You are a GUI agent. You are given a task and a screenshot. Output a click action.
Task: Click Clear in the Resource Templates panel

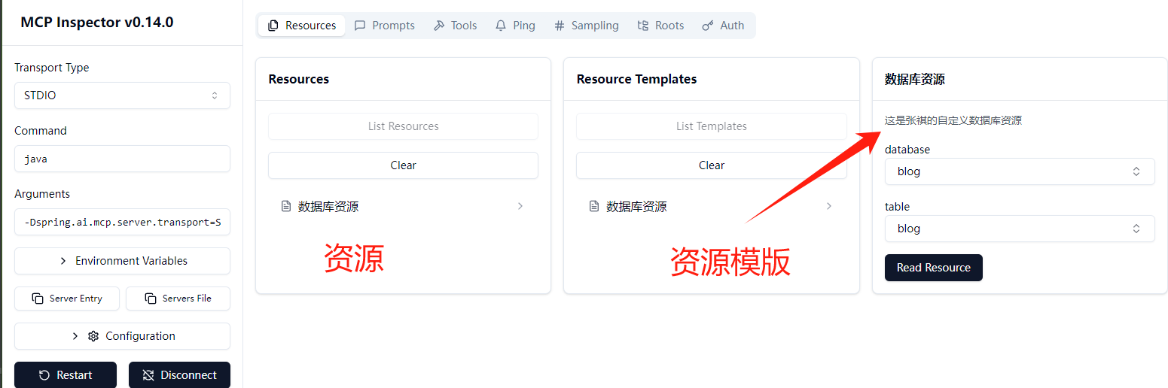(711, 165)
